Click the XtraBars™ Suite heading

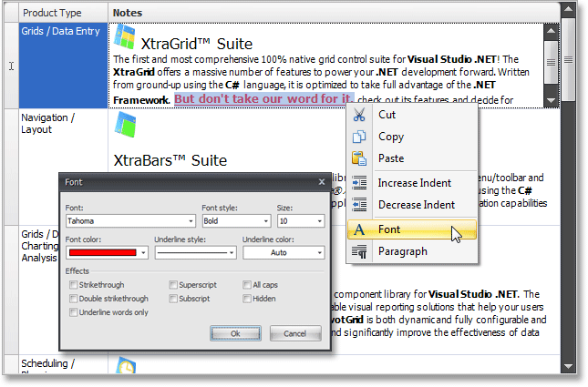pos(170,161)
